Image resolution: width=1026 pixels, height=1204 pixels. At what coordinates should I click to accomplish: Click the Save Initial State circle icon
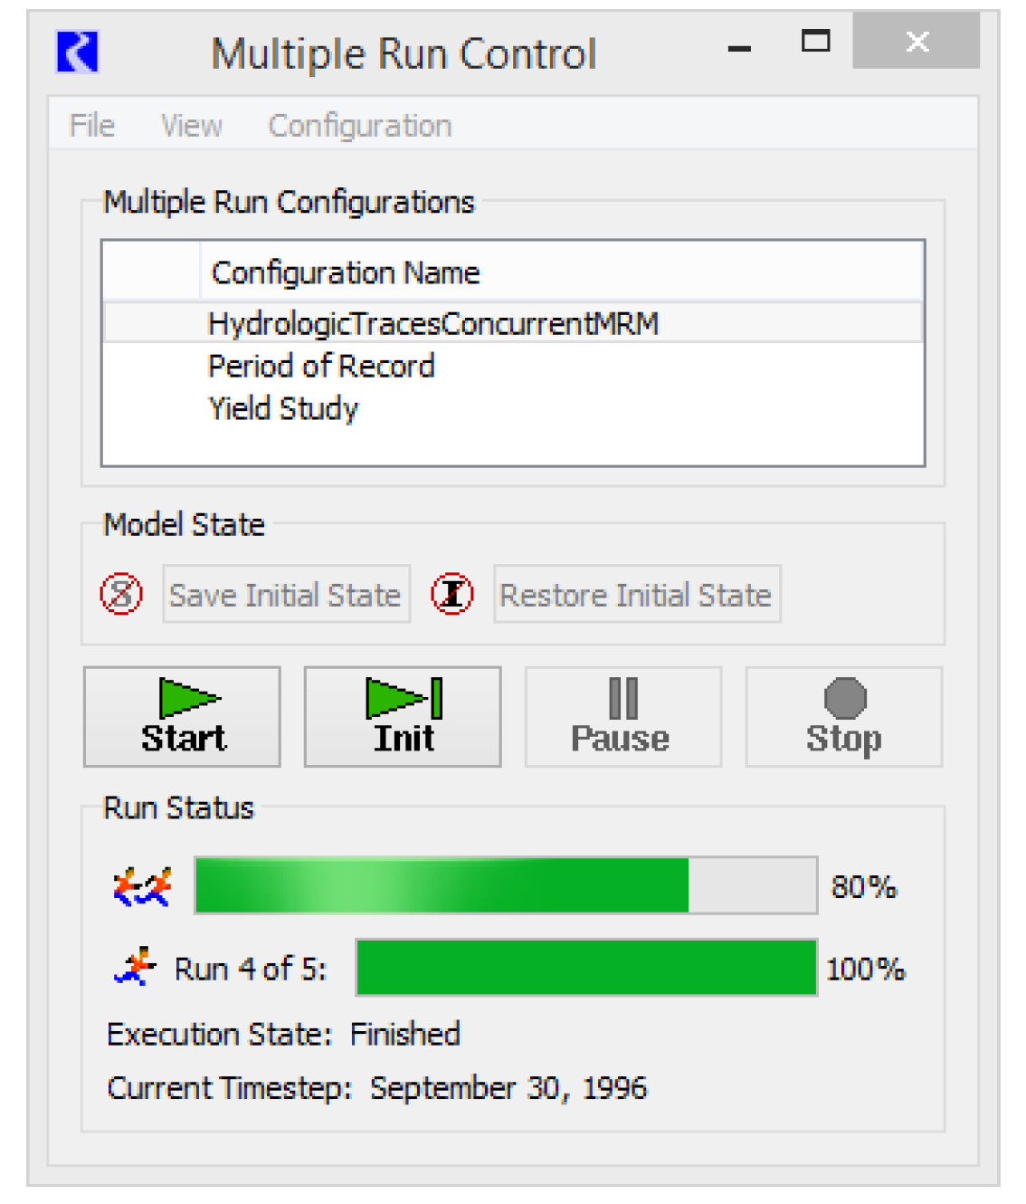pos(121,595)
